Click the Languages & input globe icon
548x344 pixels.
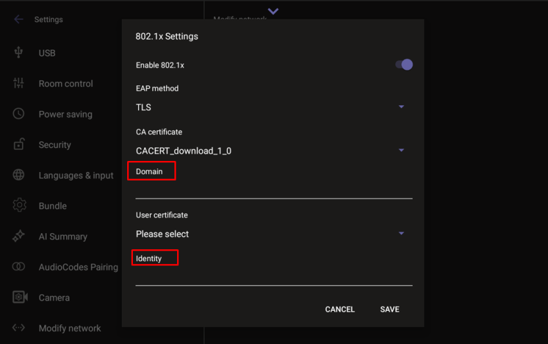click(x=19, y=175)
